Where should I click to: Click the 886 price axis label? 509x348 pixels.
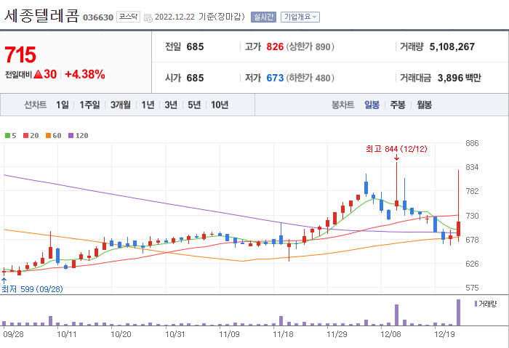472,143
